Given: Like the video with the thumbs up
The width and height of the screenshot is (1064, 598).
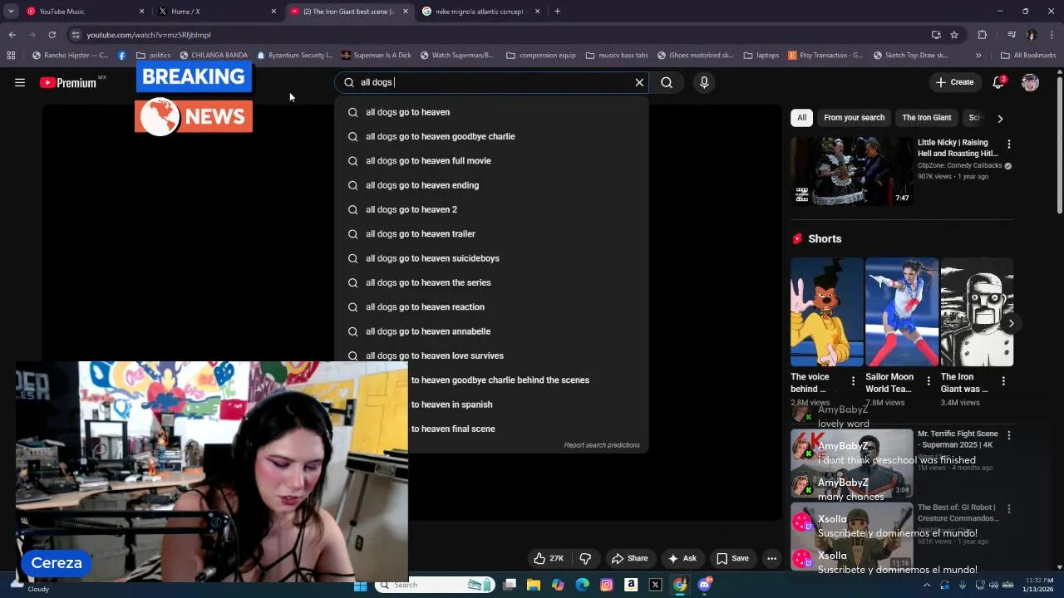Looking at the screenshot, I should pos(549,558).
